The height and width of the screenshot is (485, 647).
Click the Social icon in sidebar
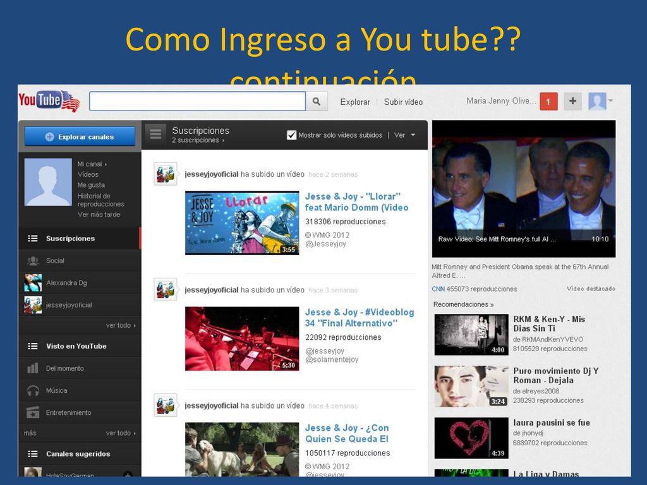click(33, 261)
